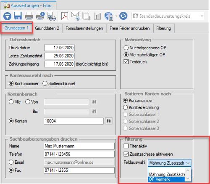Open the Feldauswahl combo box
Screen dimensions: 210x184
click(170, 163)
